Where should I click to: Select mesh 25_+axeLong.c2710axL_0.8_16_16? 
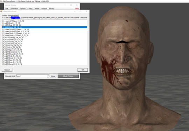click(x=44, y=31)
